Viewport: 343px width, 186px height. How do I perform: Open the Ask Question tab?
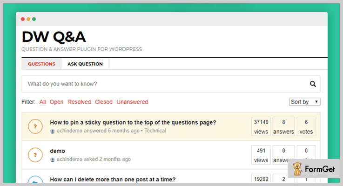(x=85, y=64)
